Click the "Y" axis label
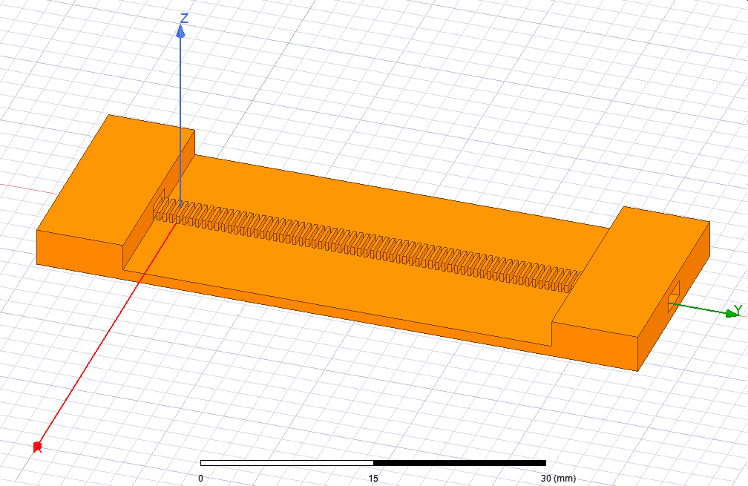The image size is (748, 486). 738,310
